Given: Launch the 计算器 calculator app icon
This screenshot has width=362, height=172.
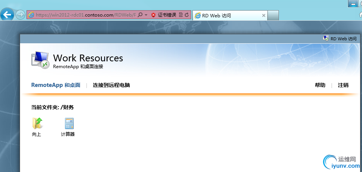Looking at the screenshot, I should point(69,123).
